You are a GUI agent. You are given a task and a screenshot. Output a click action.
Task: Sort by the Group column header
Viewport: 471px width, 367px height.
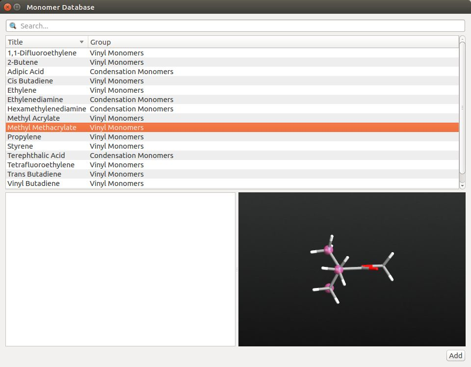coord(100,42)
